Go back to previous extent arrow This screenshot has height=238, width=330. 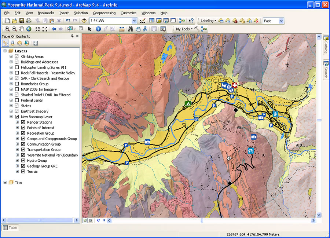54,29
